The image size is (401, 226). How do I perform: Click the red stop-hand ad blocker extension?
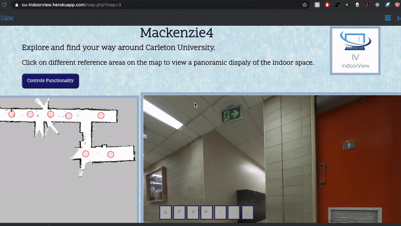point(327,5)
